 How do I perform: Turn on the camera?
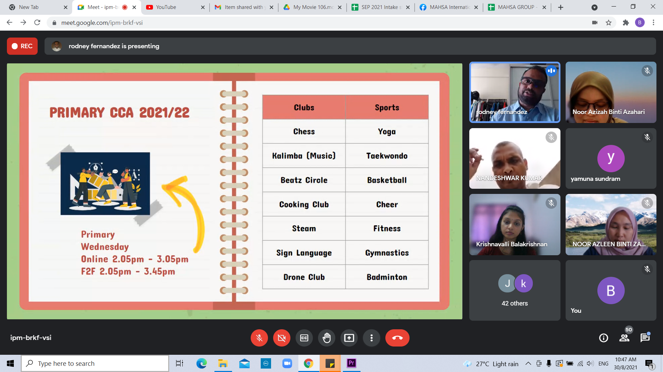281,338
